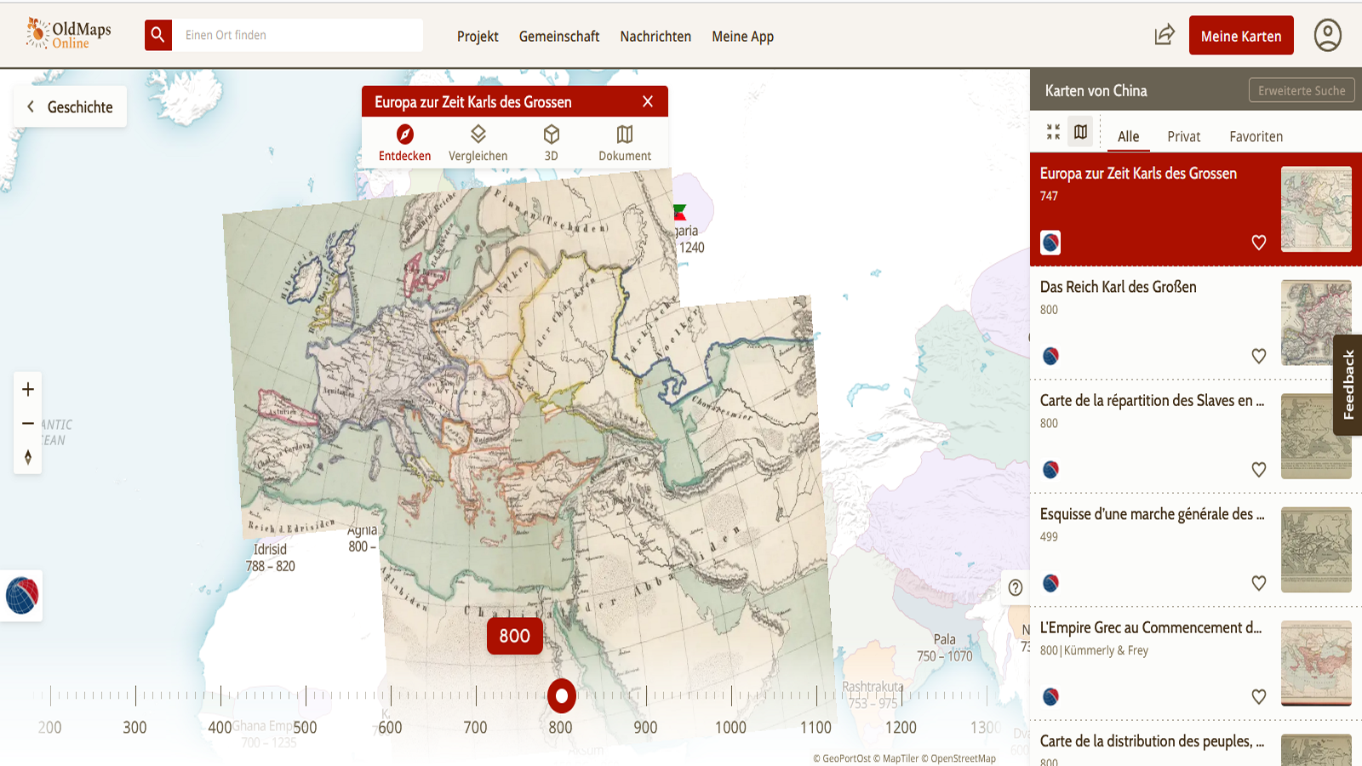Image resolution: width=1362 pixels, height=766 pixels.
Task: Click the help question mark icon
Action: click(1016, 587)
